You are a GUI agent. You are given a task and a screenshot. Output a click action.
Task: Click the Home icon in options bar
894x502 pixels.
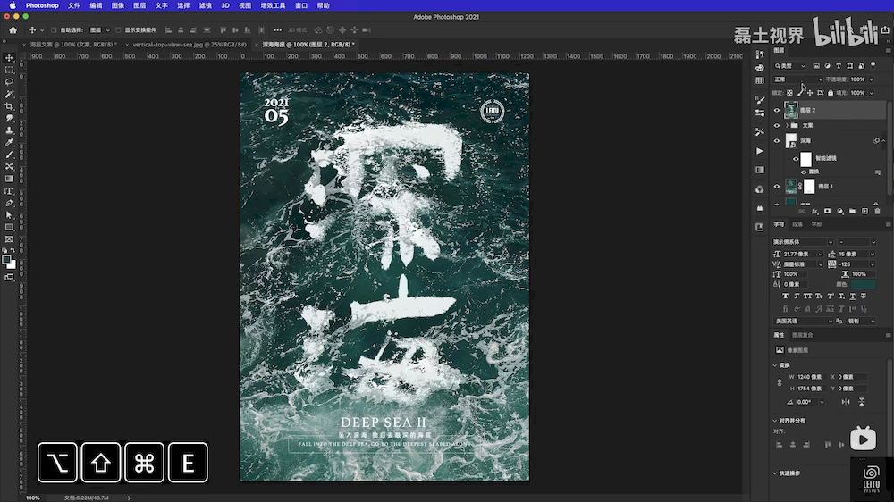(13, 29)
